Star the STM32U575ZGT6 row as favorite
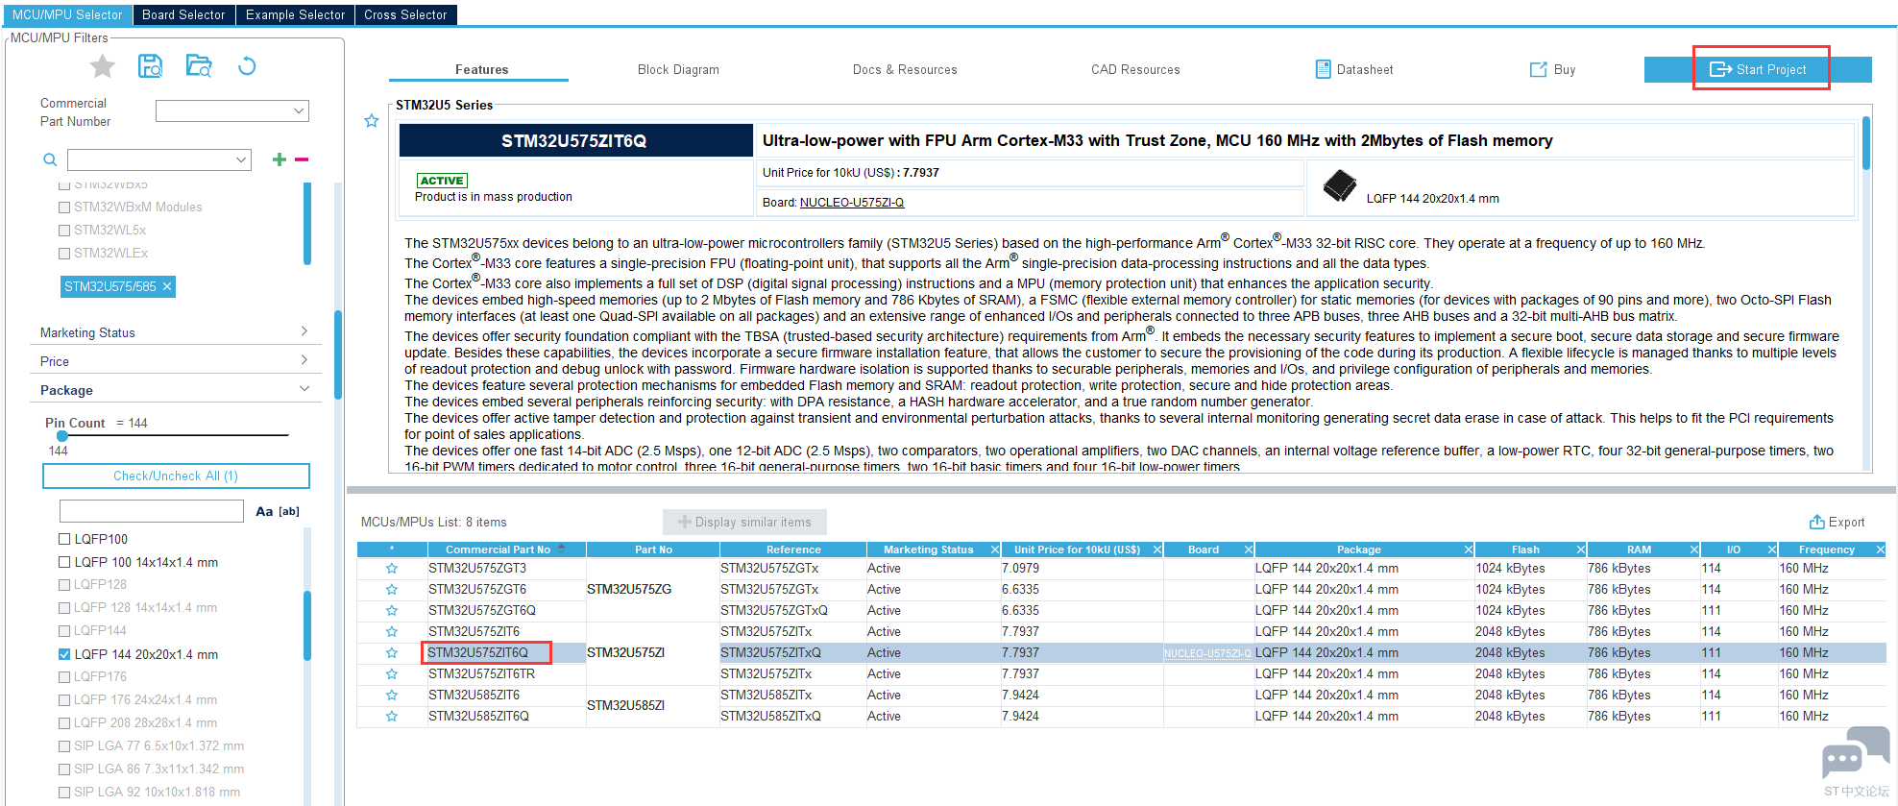The width and height of the screenshot is (1898, 806). pos(392,590)
